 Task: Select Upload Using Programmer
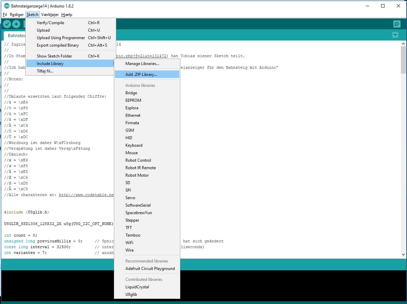[x=70, y=38]
